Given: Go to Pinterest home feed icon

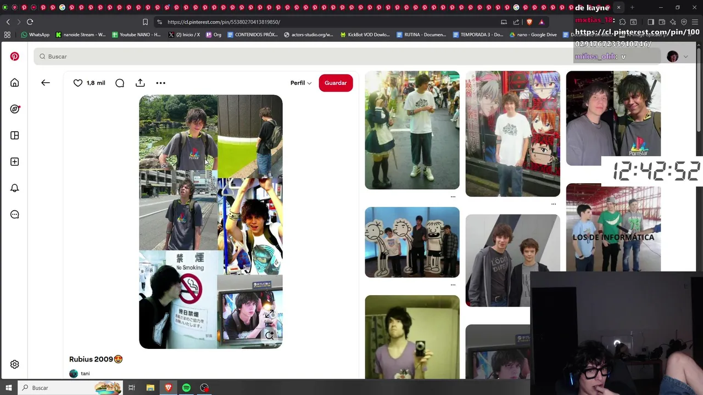Looking at the screenshot, I should (x=15, y=83).
